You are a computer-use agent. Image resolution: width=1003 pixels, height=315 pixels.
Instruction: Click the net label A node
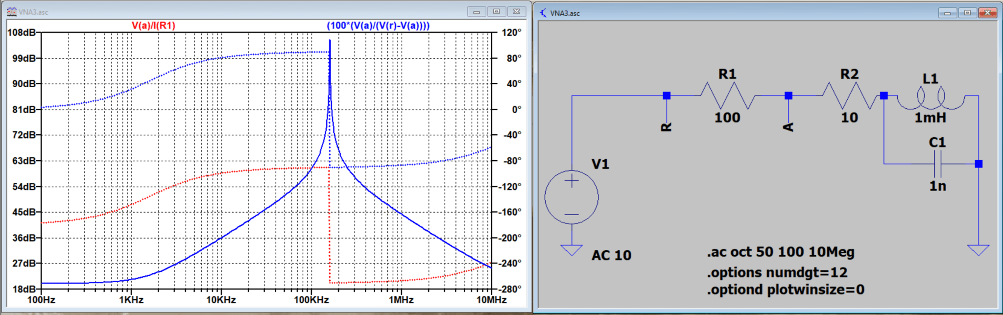(788, 127)
